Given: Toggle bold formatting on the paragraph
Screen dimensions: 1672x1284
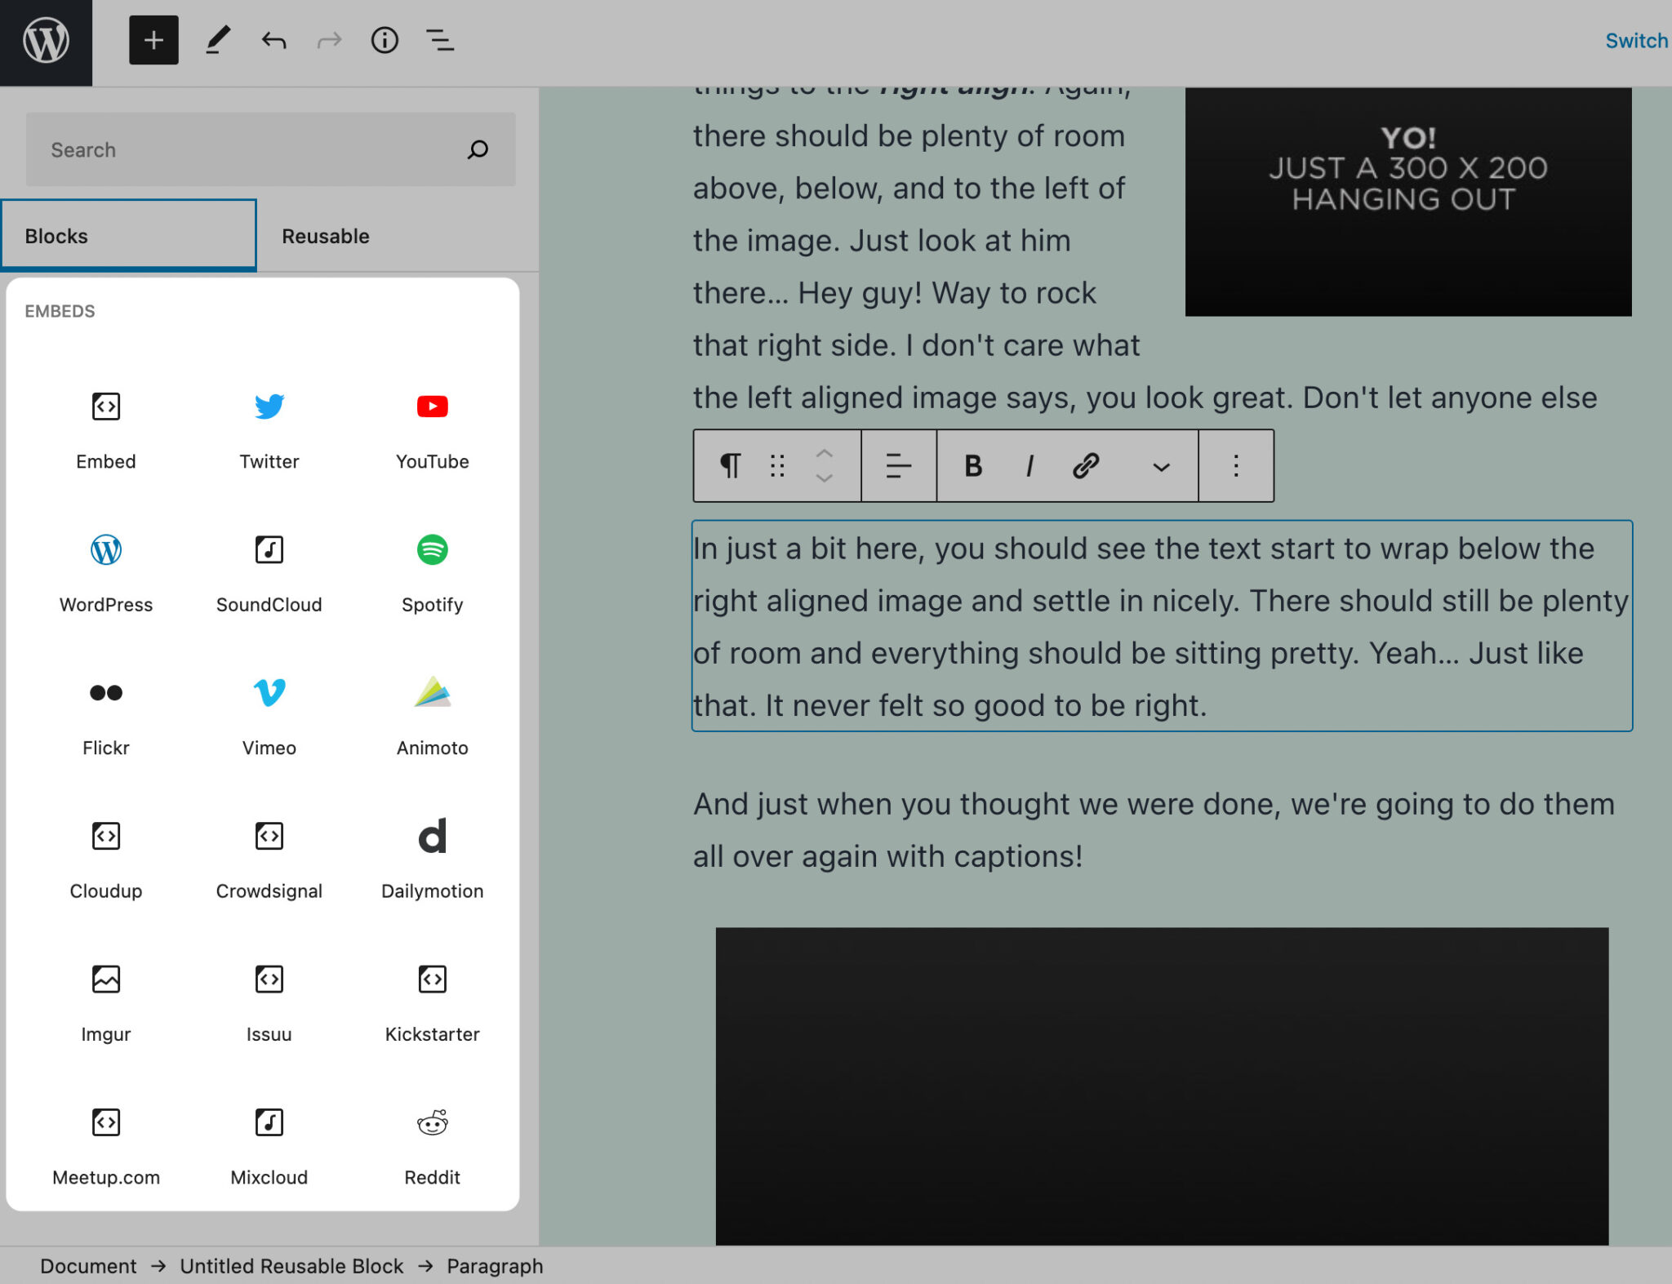Looking at the screenshot, I should pos(972,465).
